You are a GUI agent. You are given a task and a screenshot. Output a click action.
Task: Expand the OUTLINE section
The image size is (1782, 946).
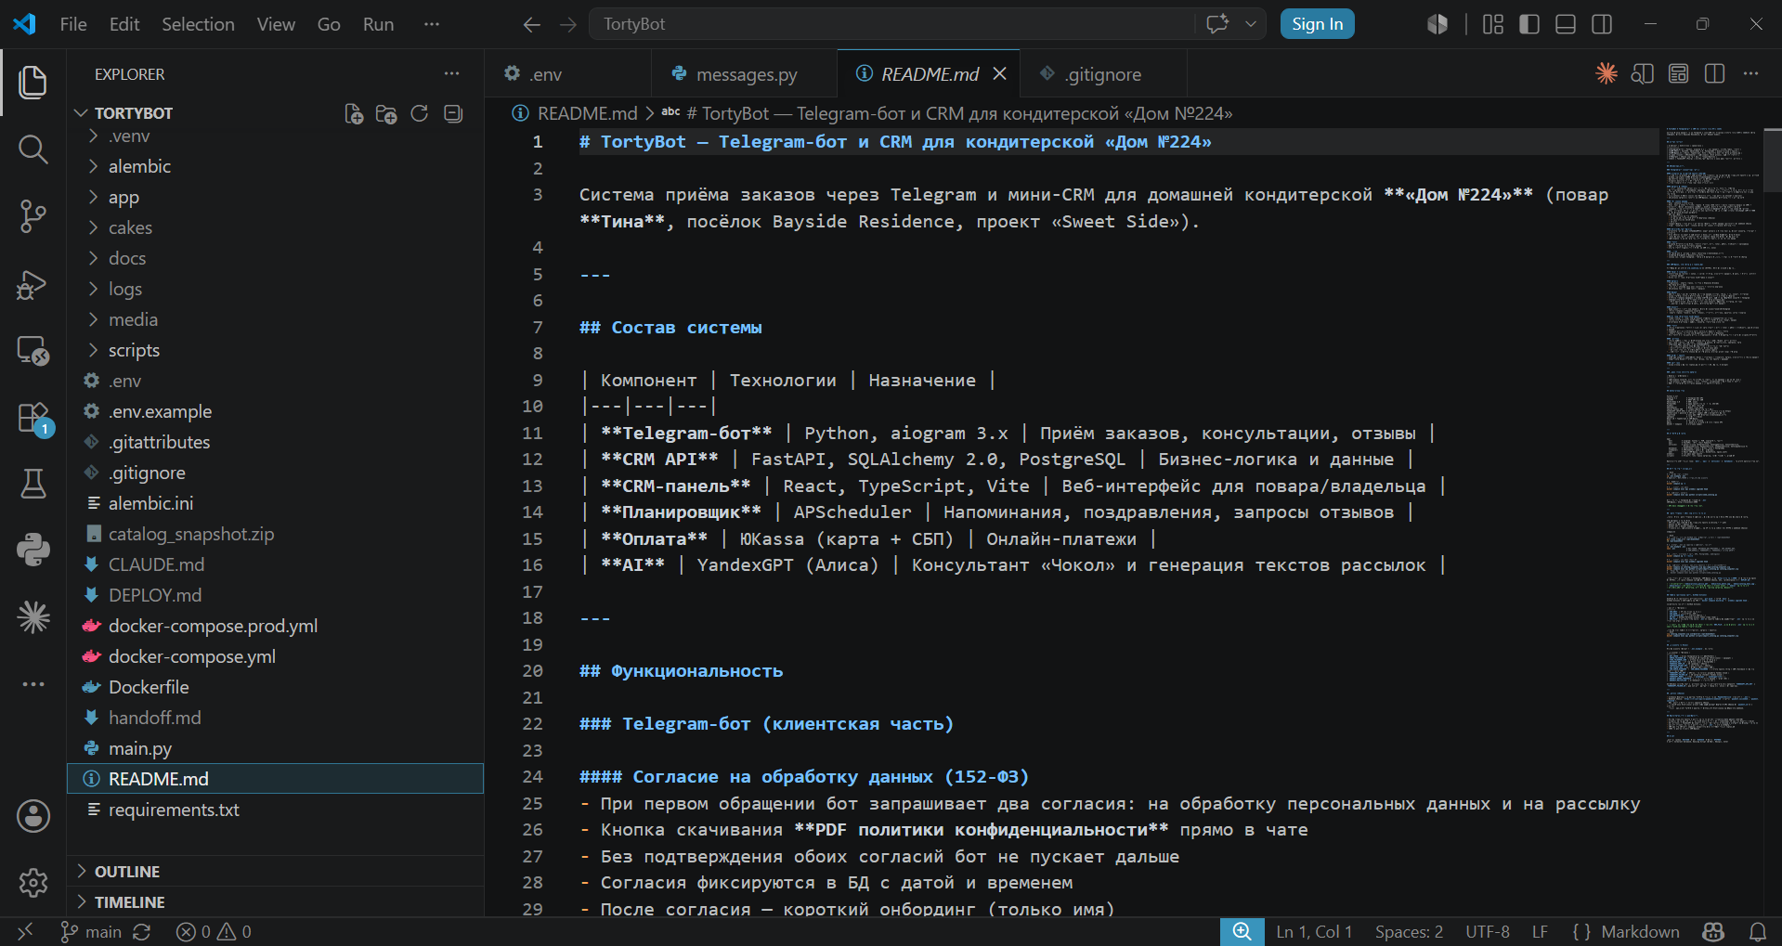pos(275,871)
